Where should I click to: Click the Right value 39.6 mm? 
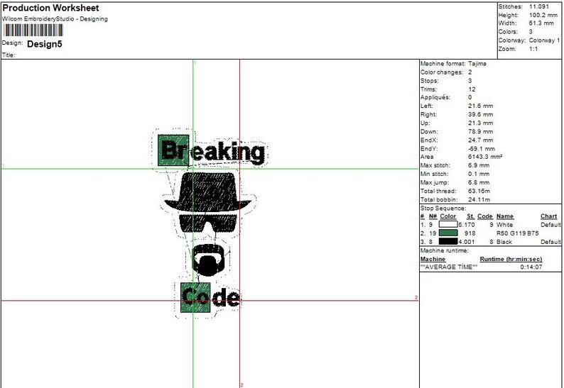481,115
